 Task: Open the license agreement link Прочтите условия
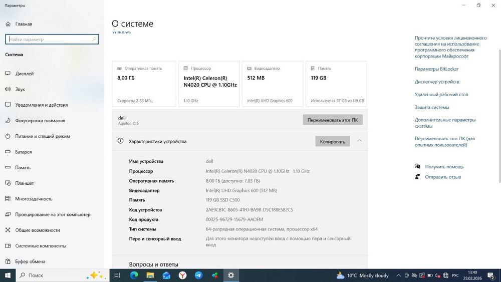coord(450,47)
